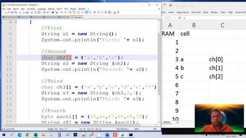Click the ANSI encoding status bar entry

click(136, 129)
